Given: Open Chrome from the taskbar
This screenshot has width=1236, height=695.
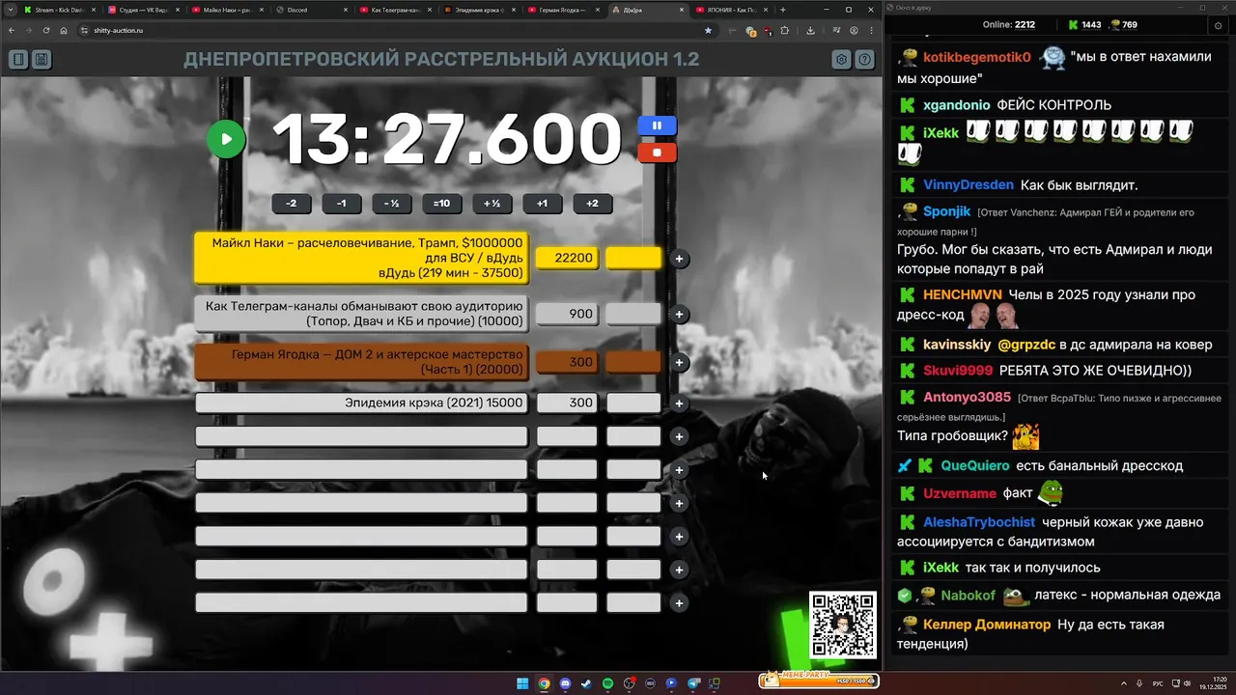Looking at the screenshot, I should (544, 683).
